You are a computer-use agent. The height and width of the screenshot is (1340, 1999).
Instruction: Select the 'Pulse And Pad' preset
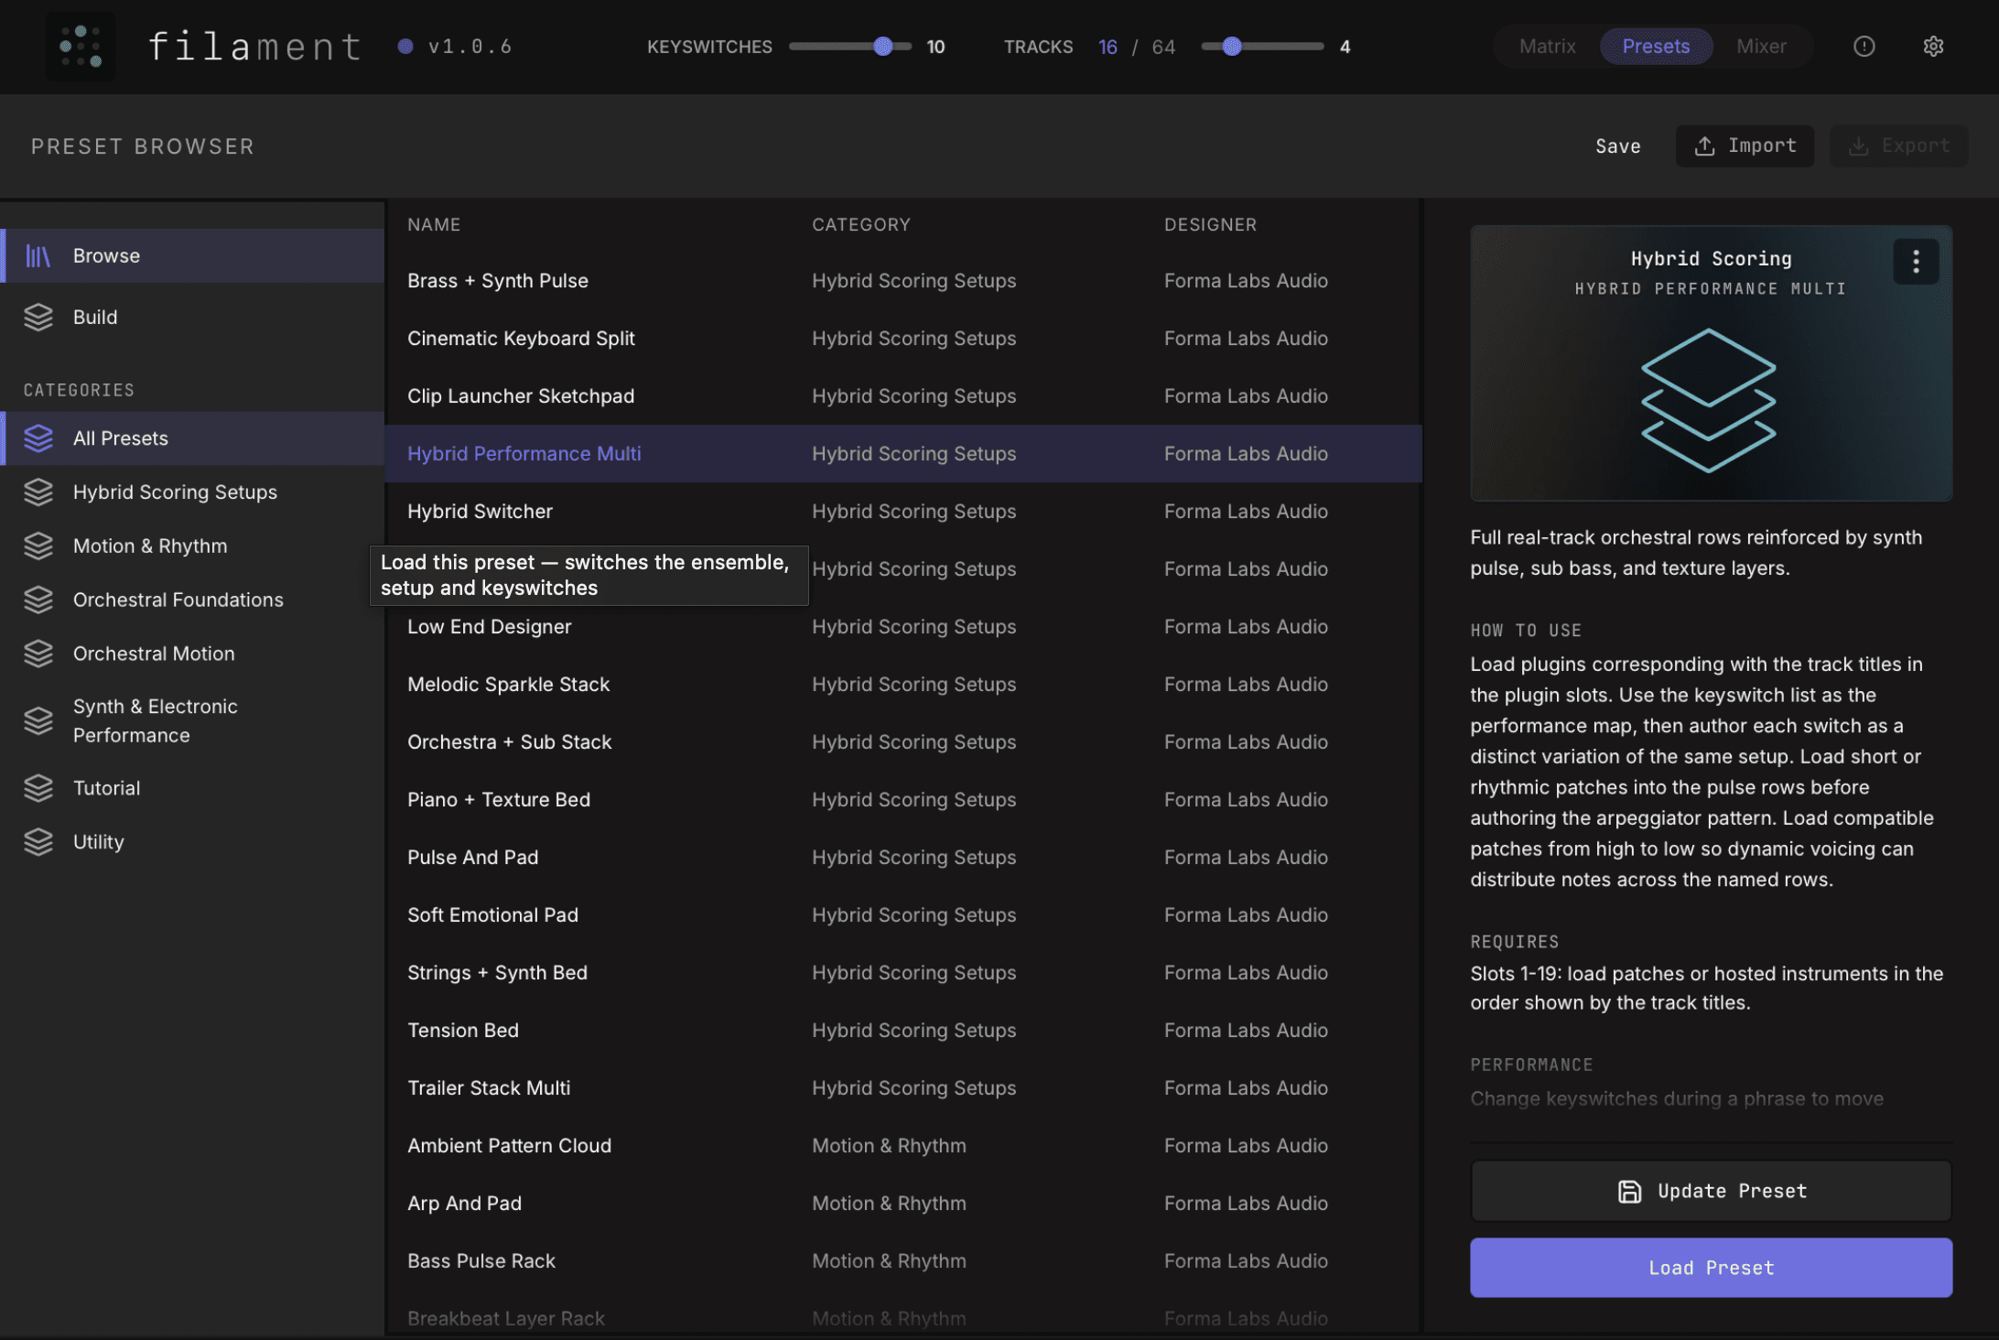pos(903,858)
